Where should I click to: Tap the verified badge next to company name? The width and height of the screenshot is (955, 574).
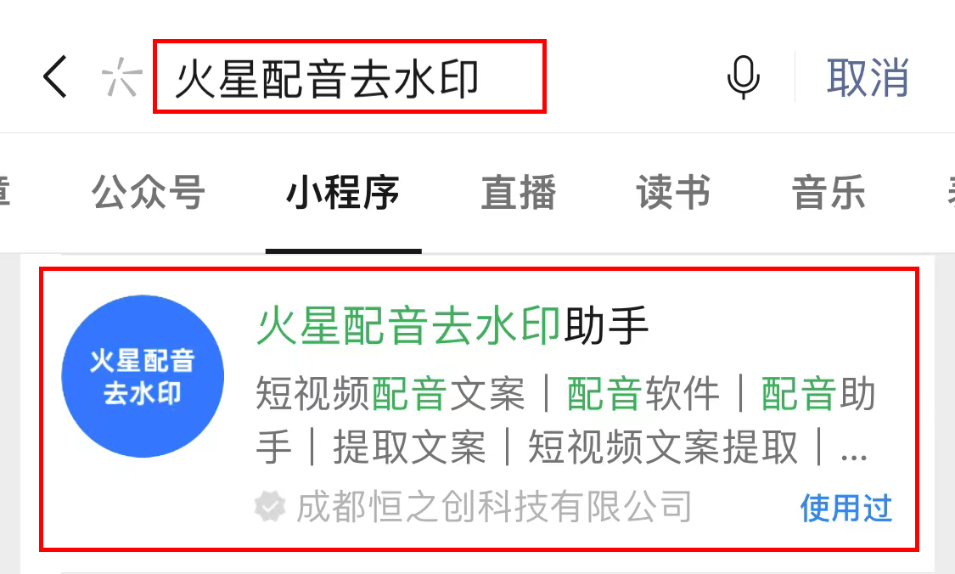click(x=270, y=506)
